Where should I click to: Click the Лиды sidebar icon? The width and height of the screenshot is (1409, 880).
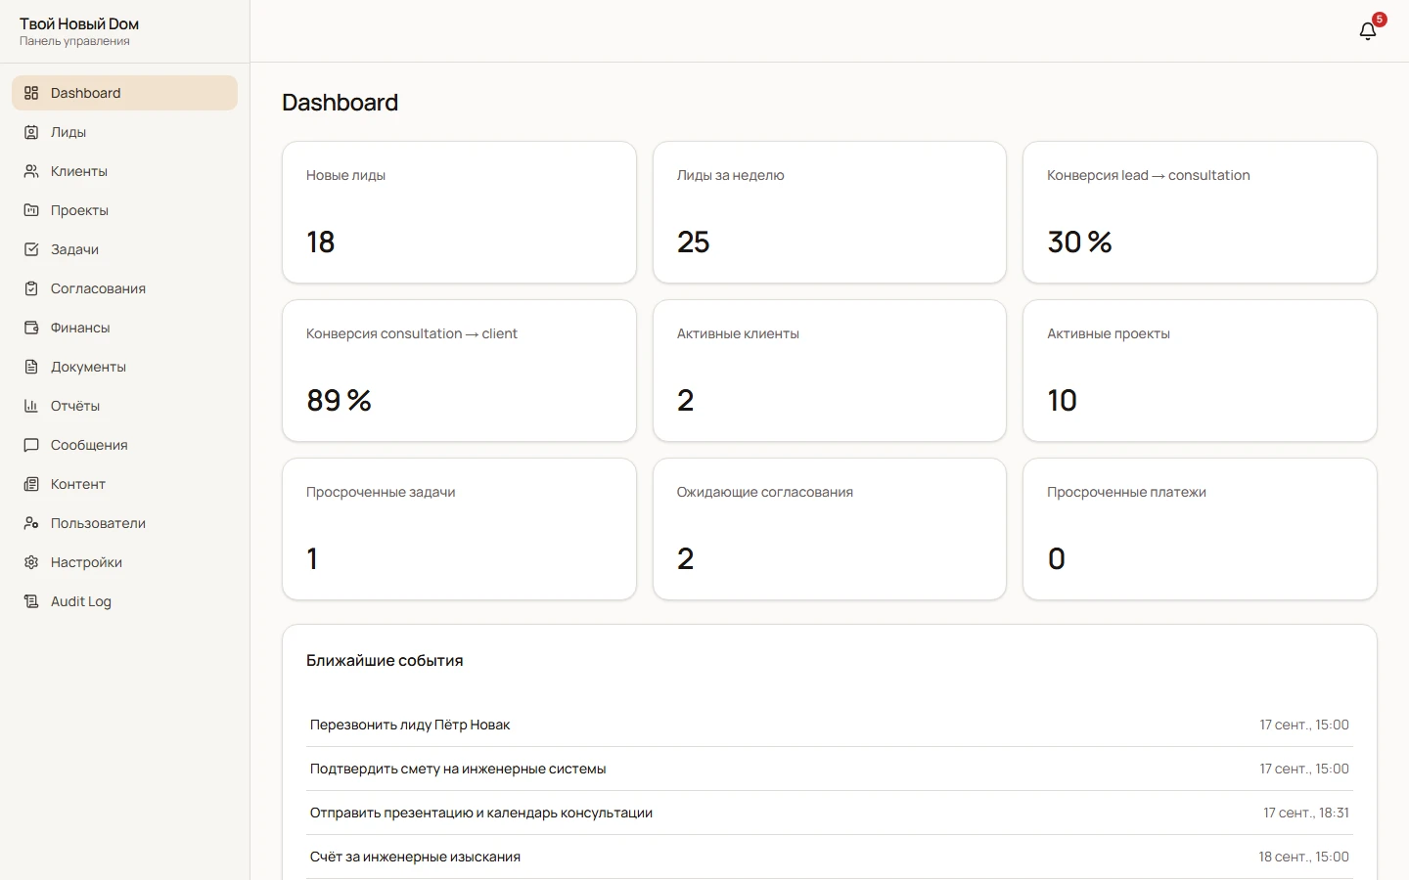[31, 132]
